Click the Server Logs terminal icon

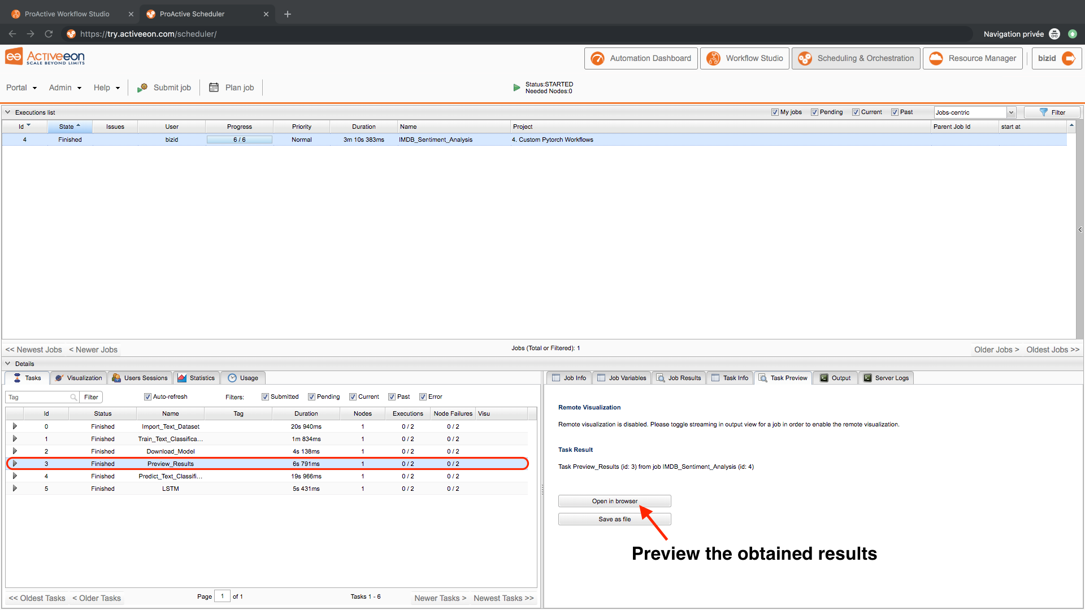click(x=867, y=378)
